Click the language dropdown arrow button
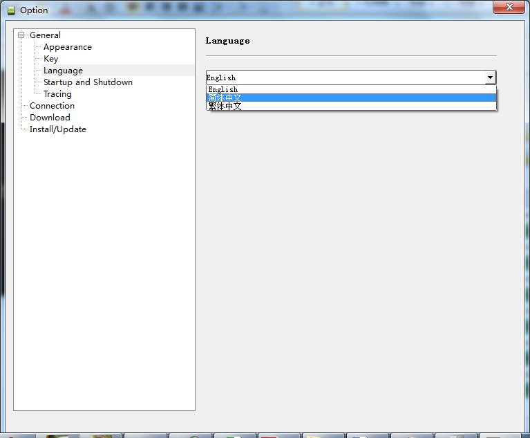Screen dimensions: 530x438 (489, 77)
